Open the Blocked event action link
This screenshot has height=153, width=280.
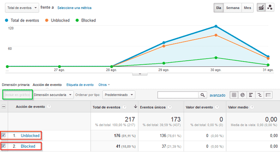pos(28,146)
